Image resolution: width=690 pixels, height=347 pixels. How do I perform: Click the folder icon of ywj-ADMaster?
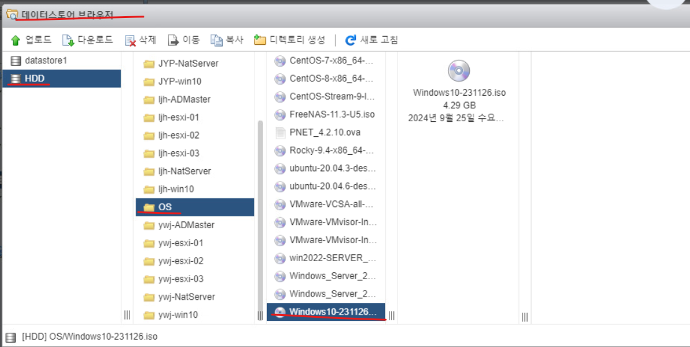point(149,226)
